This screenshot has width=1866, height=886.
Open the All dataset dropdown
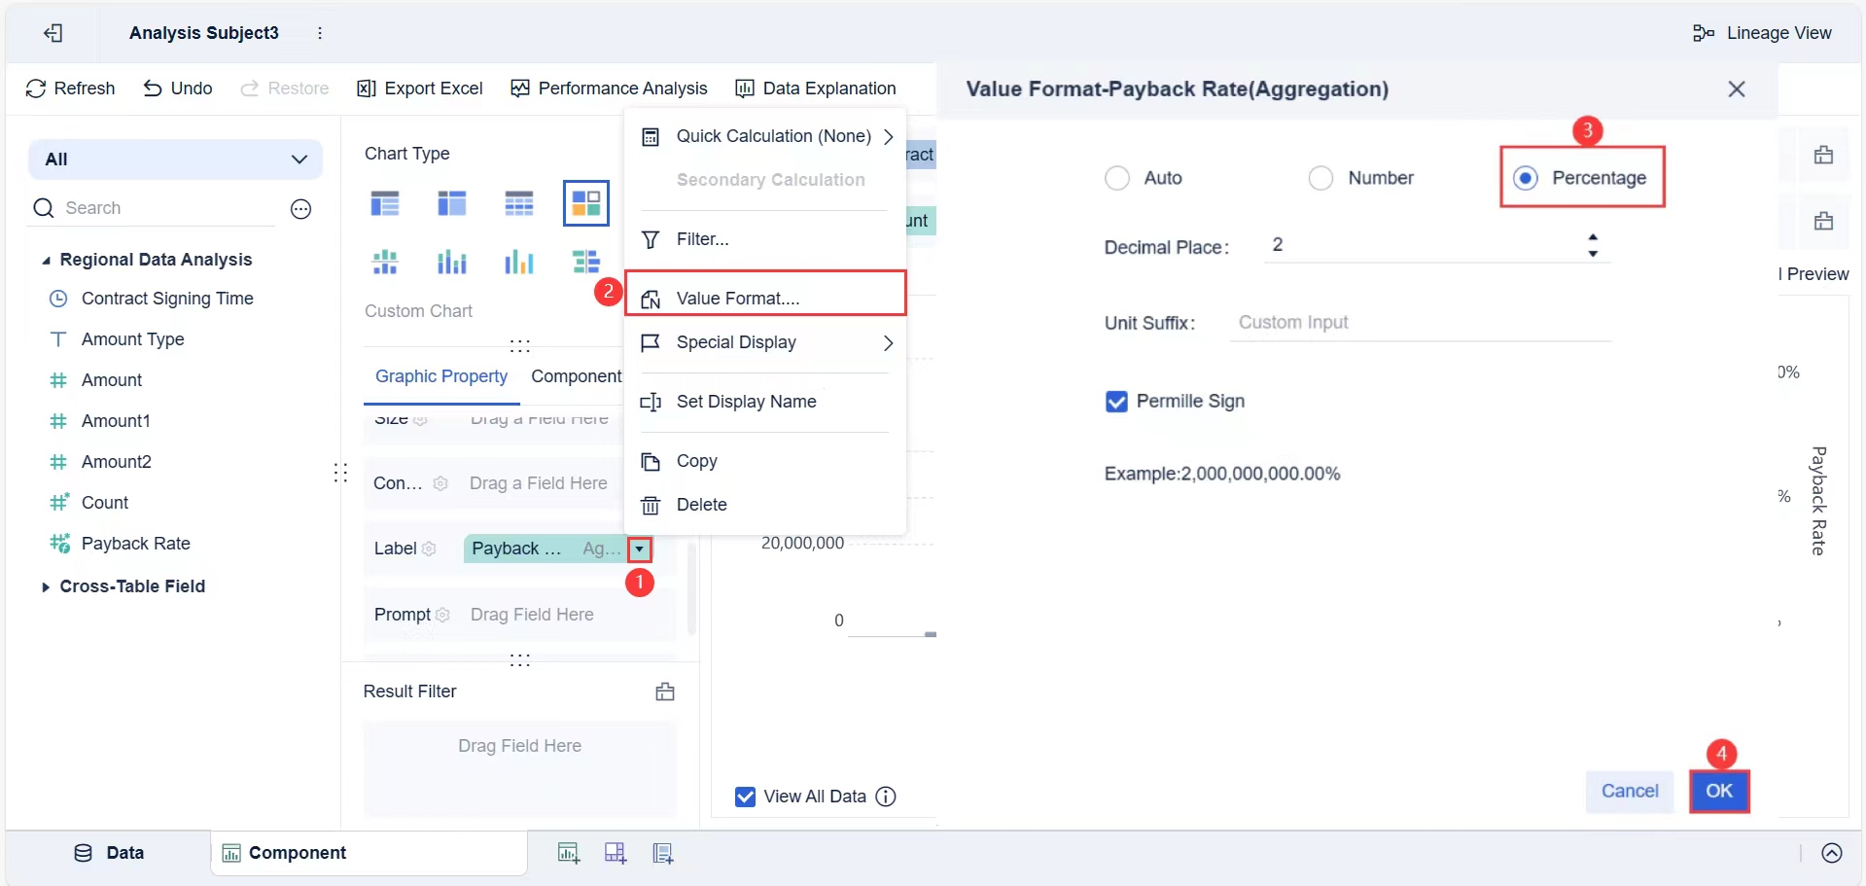click(x=175, y=159)
